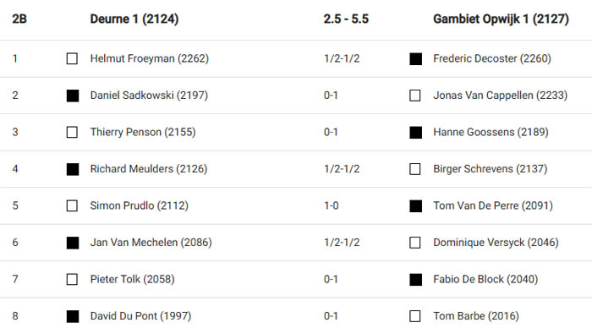Viewport: 592px width, 328px height.
Task: Click black piece icon beside Fabio De Block
Action: click(x=416, y=279)
